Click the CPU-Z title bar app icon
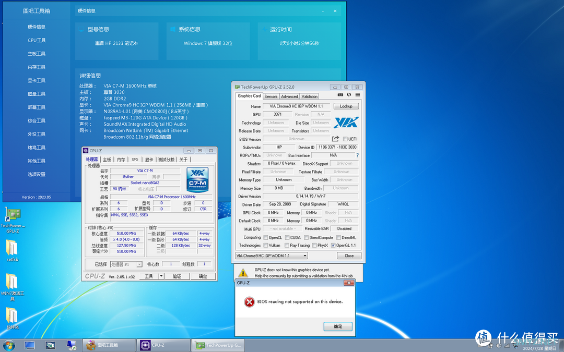Image resolution: width=564 pixels, height=352 pixels. [86, 151]
